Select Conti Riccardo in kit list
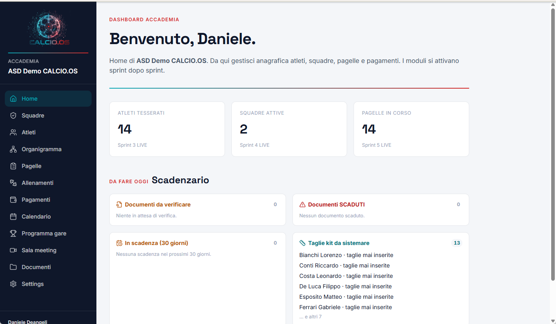Viewport: 556px width, 324px height. click(344, 265)
